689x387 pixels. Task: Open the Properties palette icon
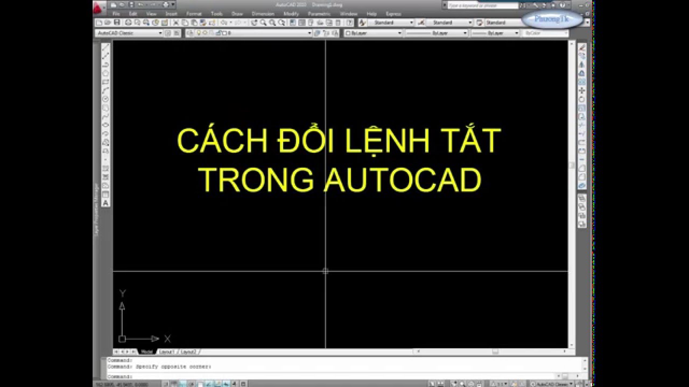click(293, 23)
